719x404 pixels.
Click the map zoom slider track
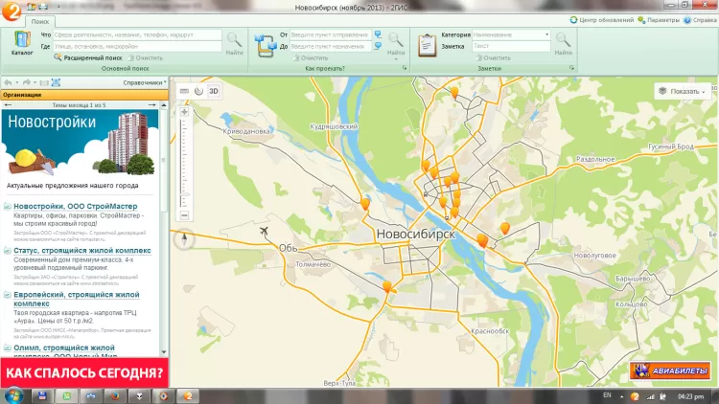184,164
